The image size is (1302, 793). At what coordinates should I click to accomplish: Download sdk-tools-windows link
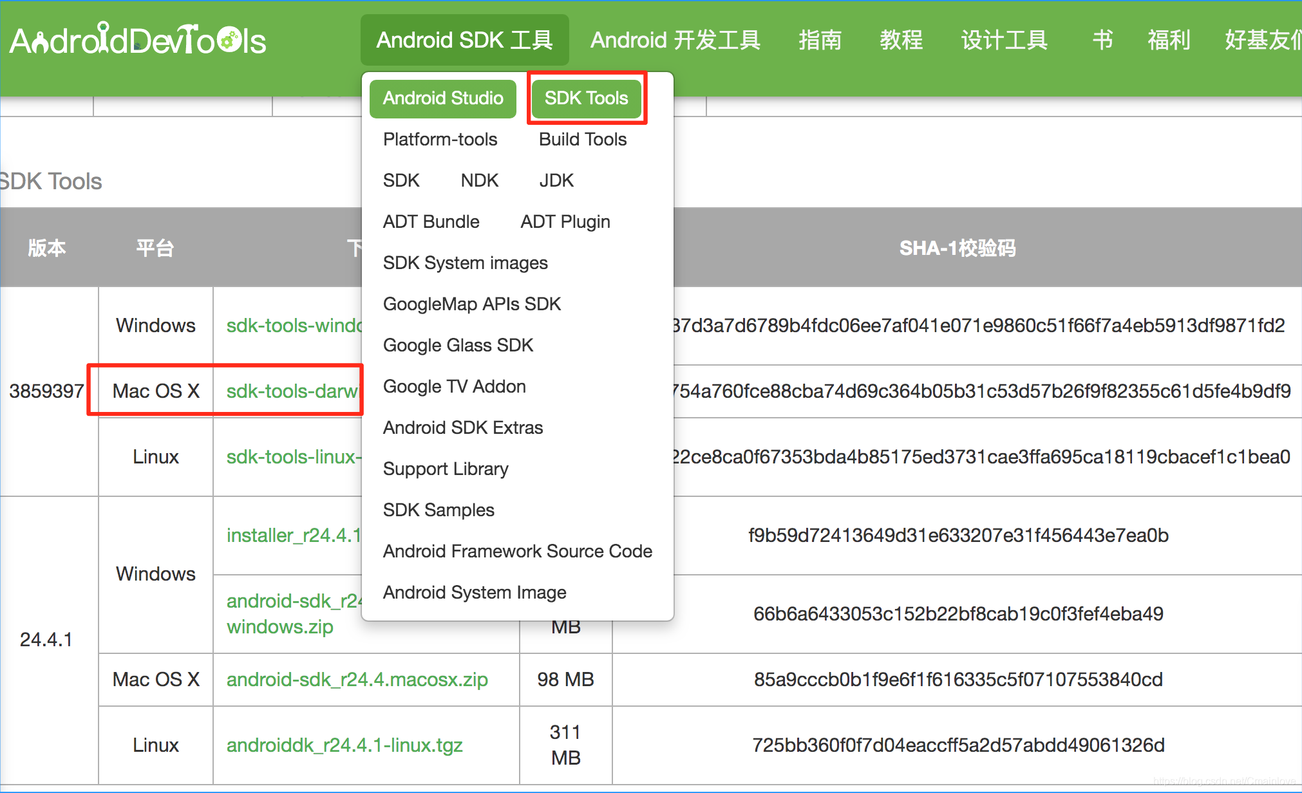(294, 326)
